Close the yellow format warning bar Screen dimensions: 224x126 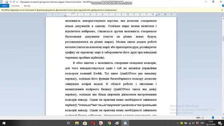pyautogui.click(x=222, y=10)
